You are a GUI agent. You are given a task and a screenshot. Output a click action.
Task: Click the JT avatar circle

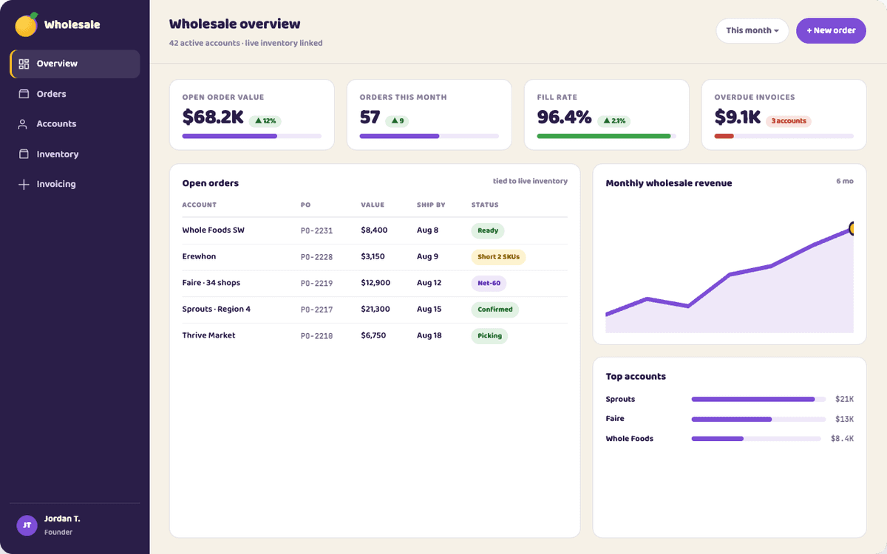(x=27, y=525)
